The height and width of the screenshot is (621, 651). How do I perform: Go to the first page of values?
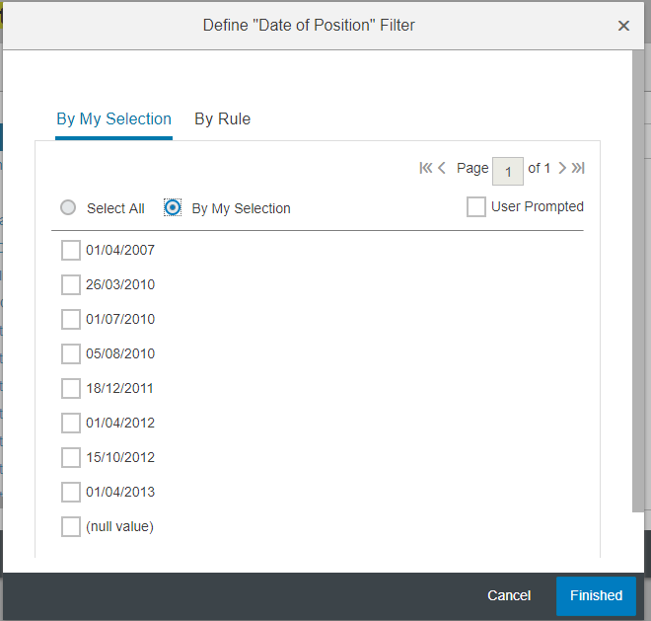pyautogui.click(x=425, y=168)
